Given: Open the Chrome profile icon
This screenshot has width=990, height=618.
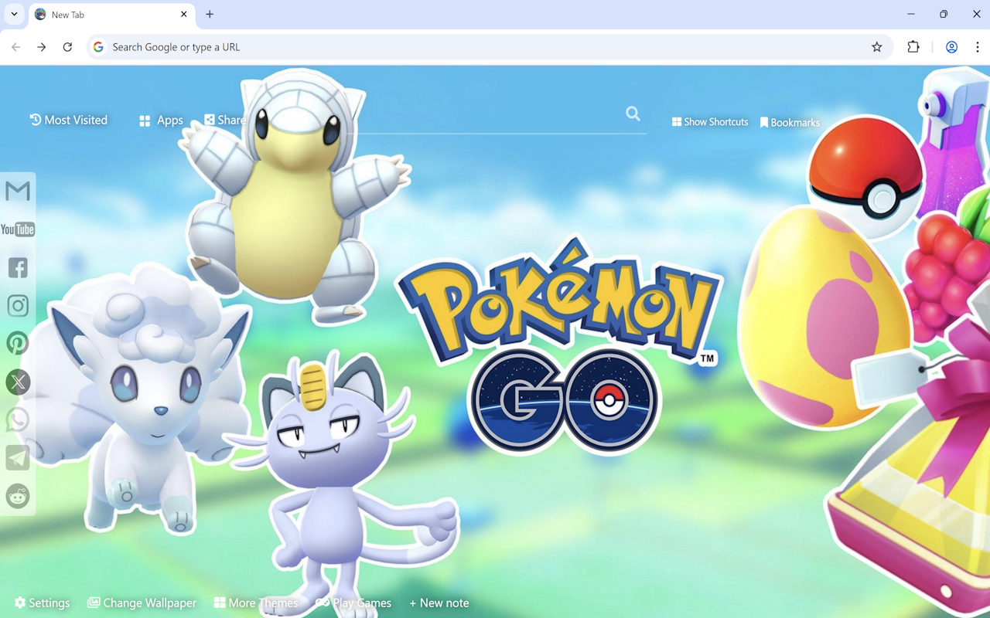Looking at the screenshot, I should pyautogui.click(x=951, y=47).
